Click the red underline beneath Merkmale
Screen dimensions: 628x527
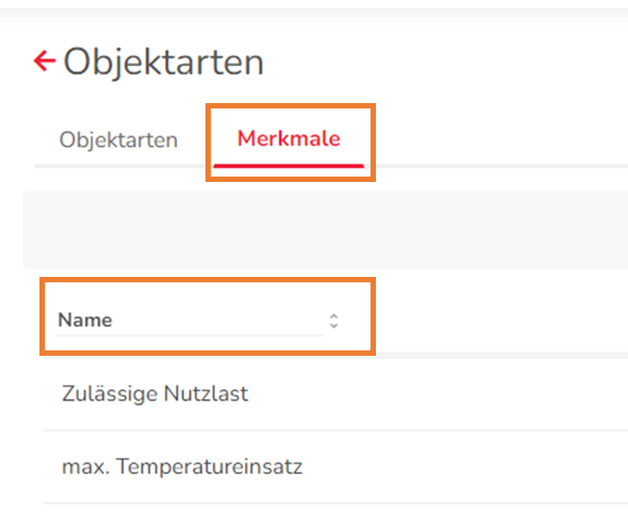288,166
